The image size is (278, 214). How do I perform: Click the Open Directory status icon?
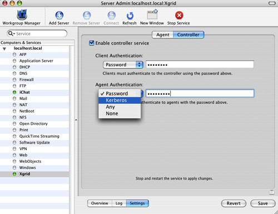[14, 124]
